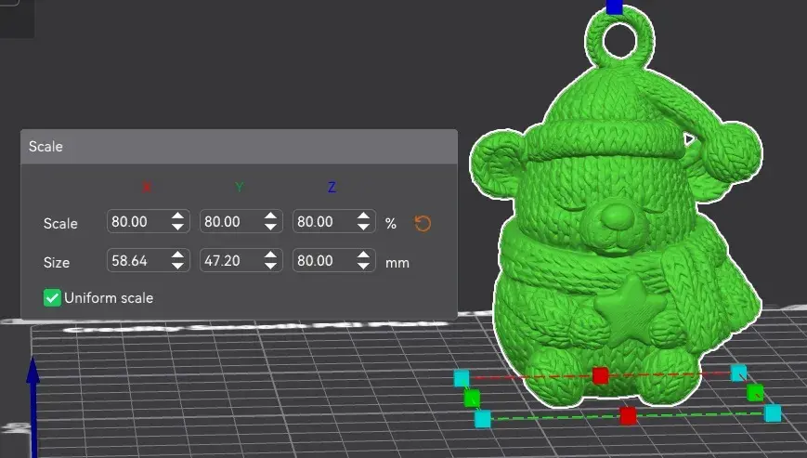The image size is (807, 458).
Task: Disable the Uniform scale checkbox
Action: [x=52, y=298]
